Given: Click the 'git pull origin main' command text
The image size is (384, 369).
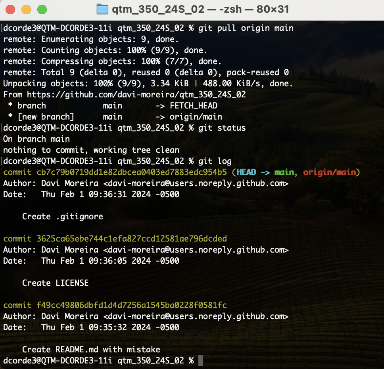Looking at the screenshot, I should (246, 28).
